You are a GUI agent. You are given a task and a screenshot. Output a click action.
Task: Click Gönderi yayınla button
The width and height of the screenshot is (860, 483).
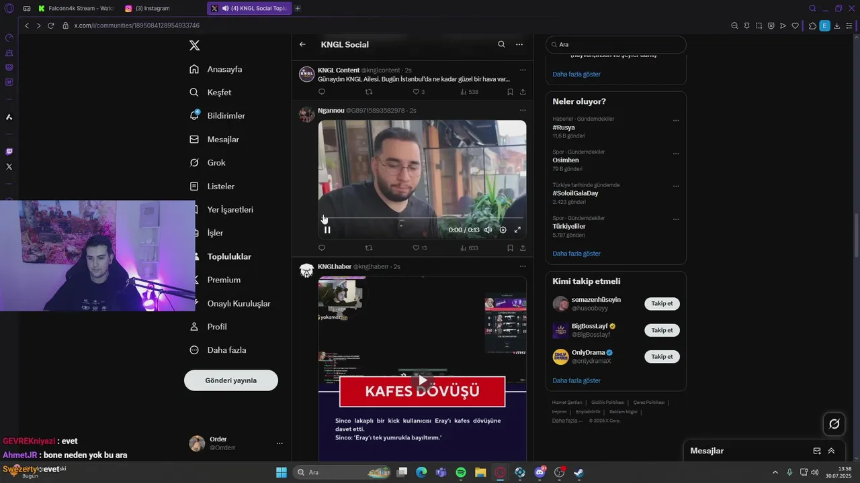231,380
